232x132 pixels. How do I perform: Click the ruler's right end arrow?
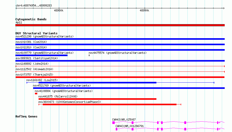tap(224, 8)
